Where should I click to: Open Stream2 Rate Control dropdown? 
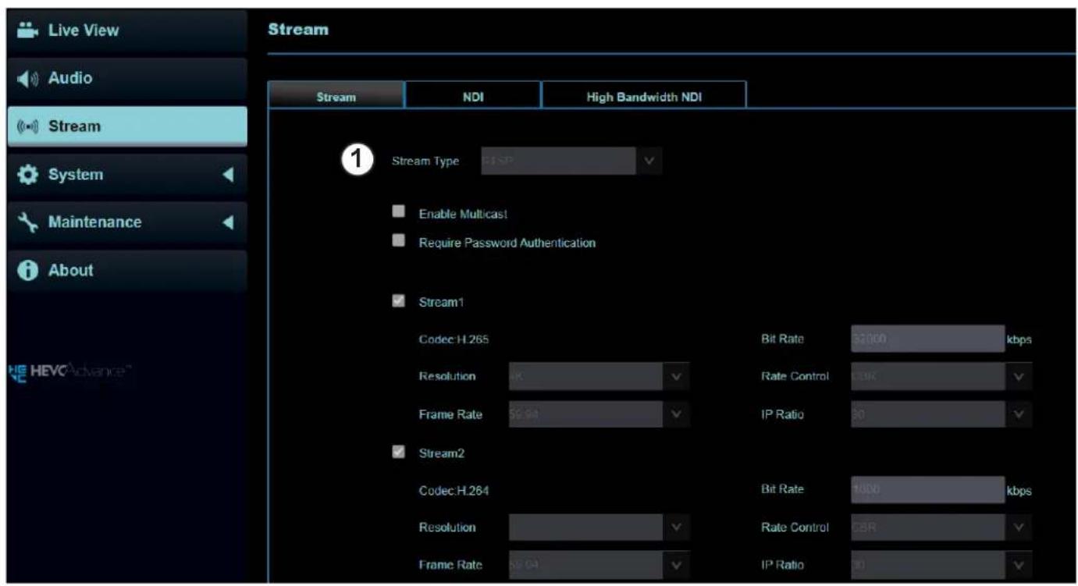coord(941,527)
